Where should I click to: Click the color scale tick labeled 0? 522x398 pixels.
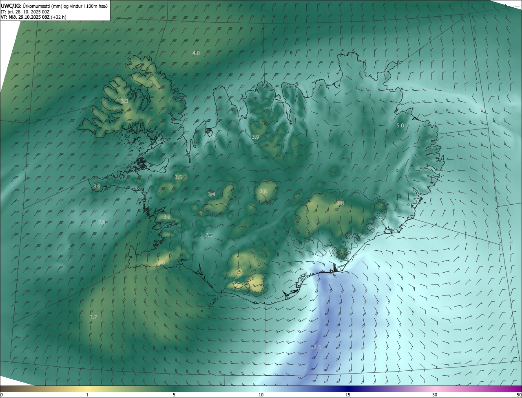(x=2, y=395)
